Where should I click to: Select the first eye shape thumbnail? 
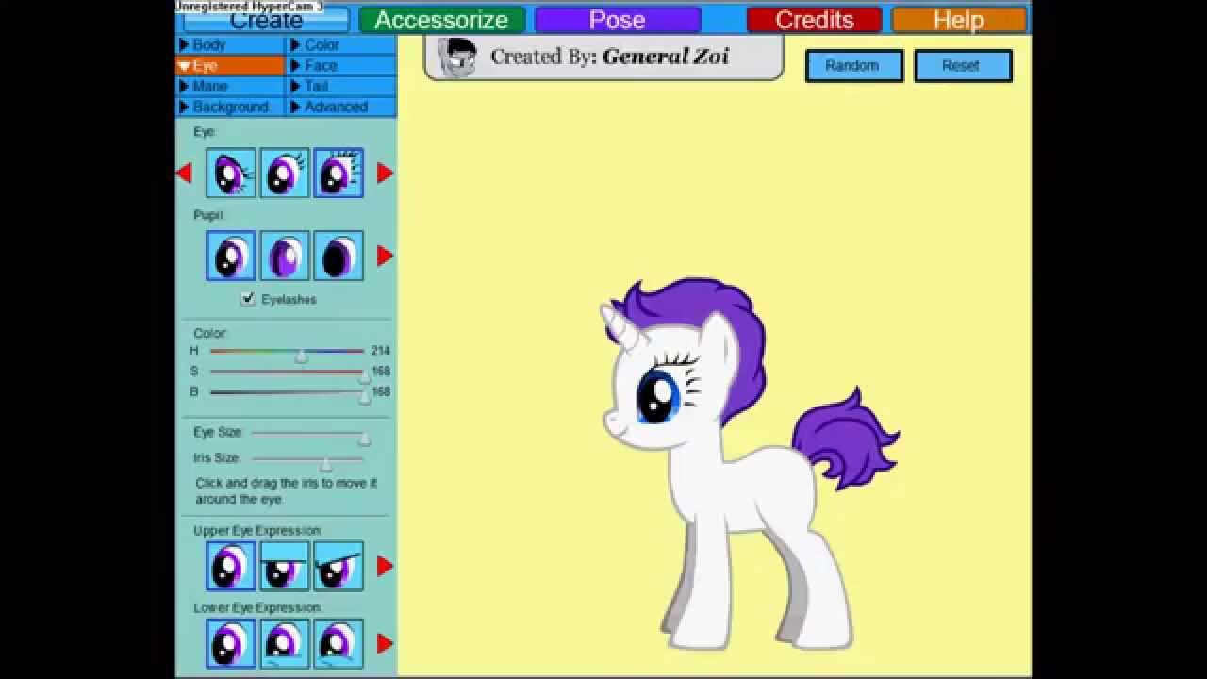[231, 174]
